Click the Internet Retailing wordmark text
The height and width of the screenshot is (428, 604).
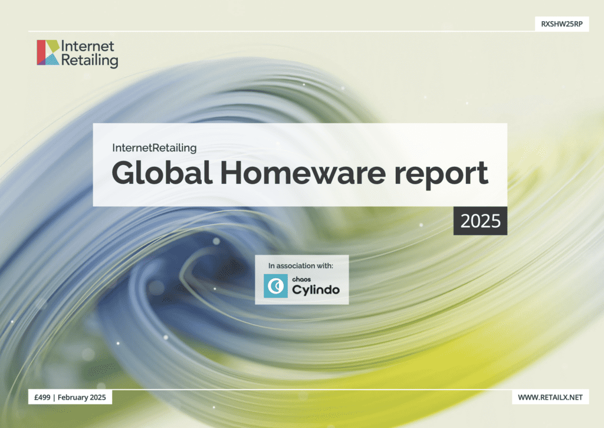[x=90, y=54]
